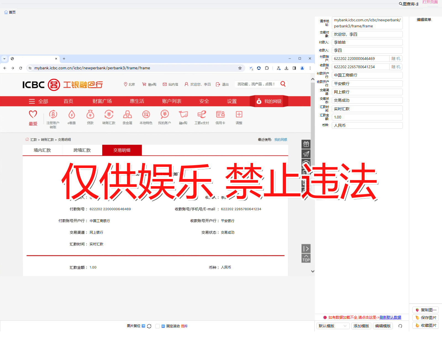Image resolution: width=442 pixels, height=348 pixels.
Task: Expand the chevron at bottom of side panel
Action: 312,271
